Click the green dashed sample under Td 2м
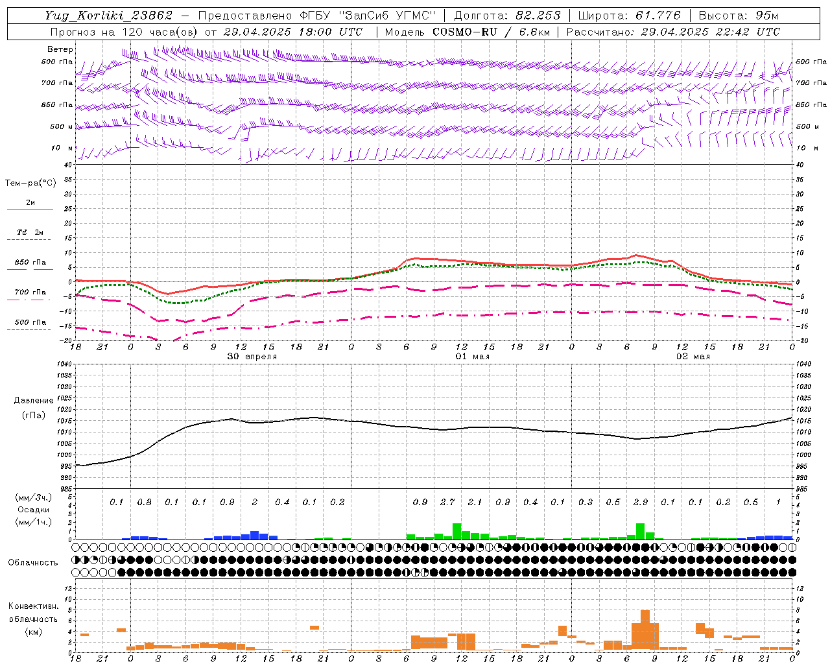 coord(29,240)
